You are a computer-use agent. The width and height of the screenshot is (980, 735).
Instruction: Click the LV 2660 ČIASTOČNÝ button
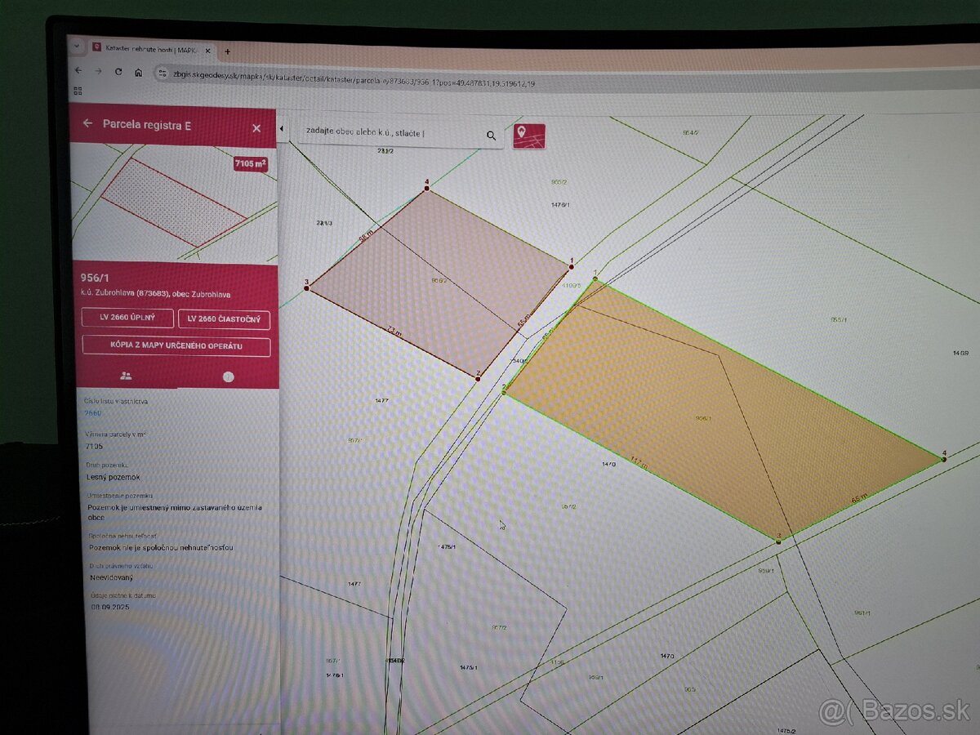(x=224, y=319)
